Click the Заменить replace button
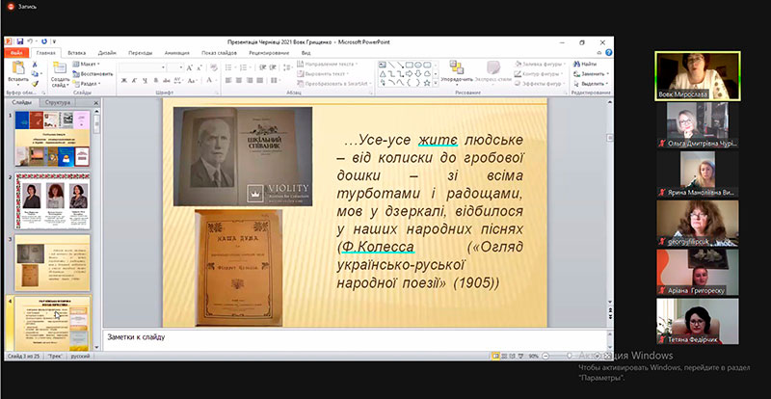Screen dimensions: 771x399 [x=590, y=74]
